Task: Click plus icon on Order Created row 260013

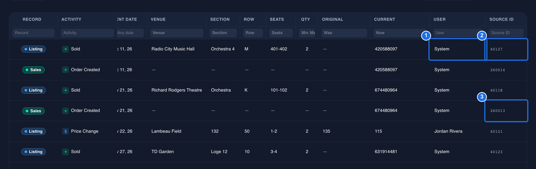Action: [65, 111]
